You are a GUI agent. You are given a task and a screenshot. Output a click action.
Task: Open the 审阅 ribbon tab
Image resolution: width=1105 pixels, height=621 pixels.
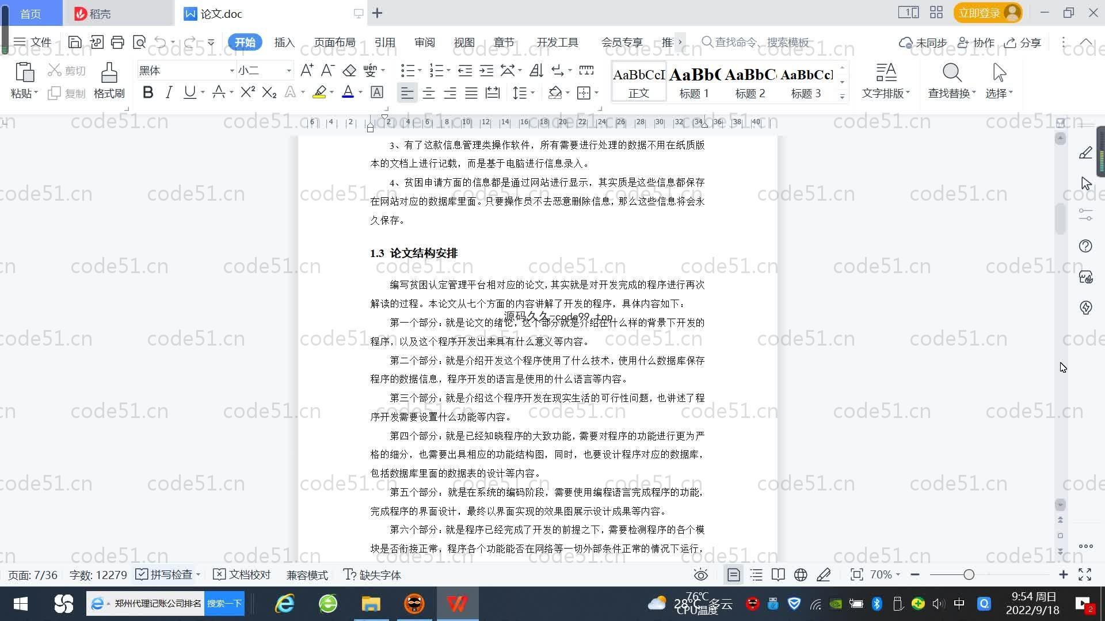coord(424,43)
